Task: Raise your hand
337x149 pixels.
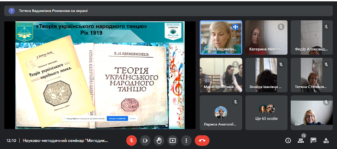Action: (x=159, y=141)
